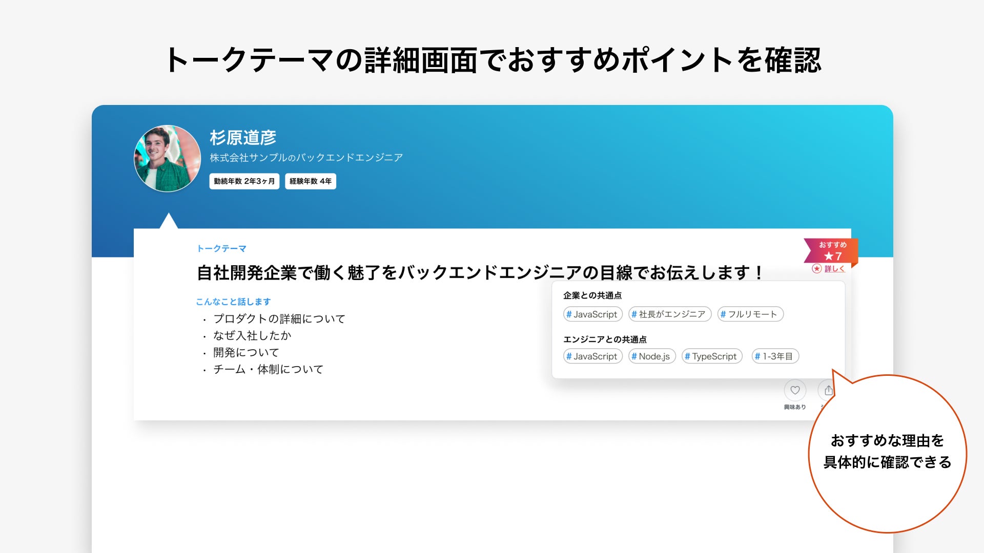Click the 経験年数 4年 badge
The width and height of the screenshot is (984, 553).
coord(310,181)
